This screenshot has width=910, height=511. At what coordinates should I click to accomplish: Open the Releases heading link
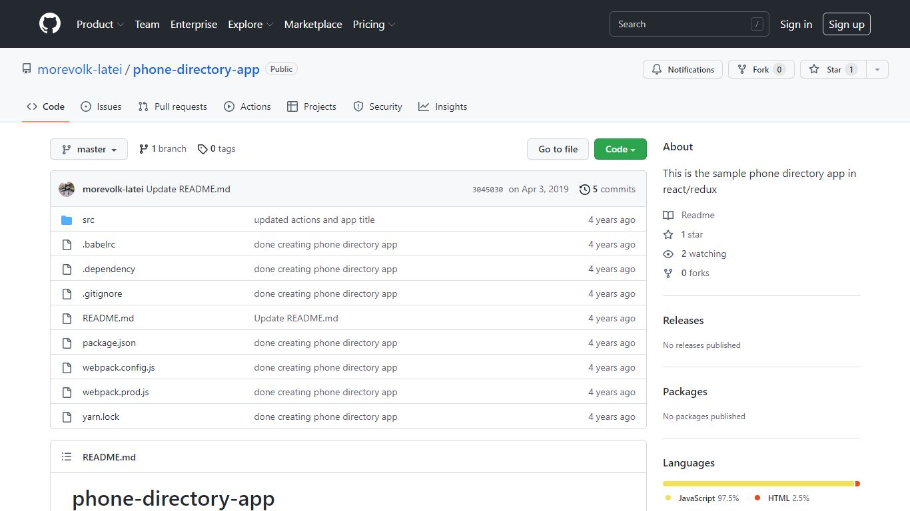coord(683,321)
